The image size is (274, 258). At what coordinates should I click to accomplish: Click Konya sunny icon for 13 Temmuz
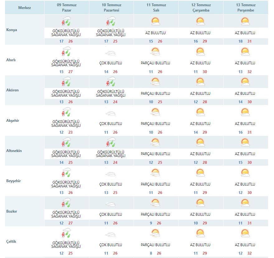pos(245,21)
